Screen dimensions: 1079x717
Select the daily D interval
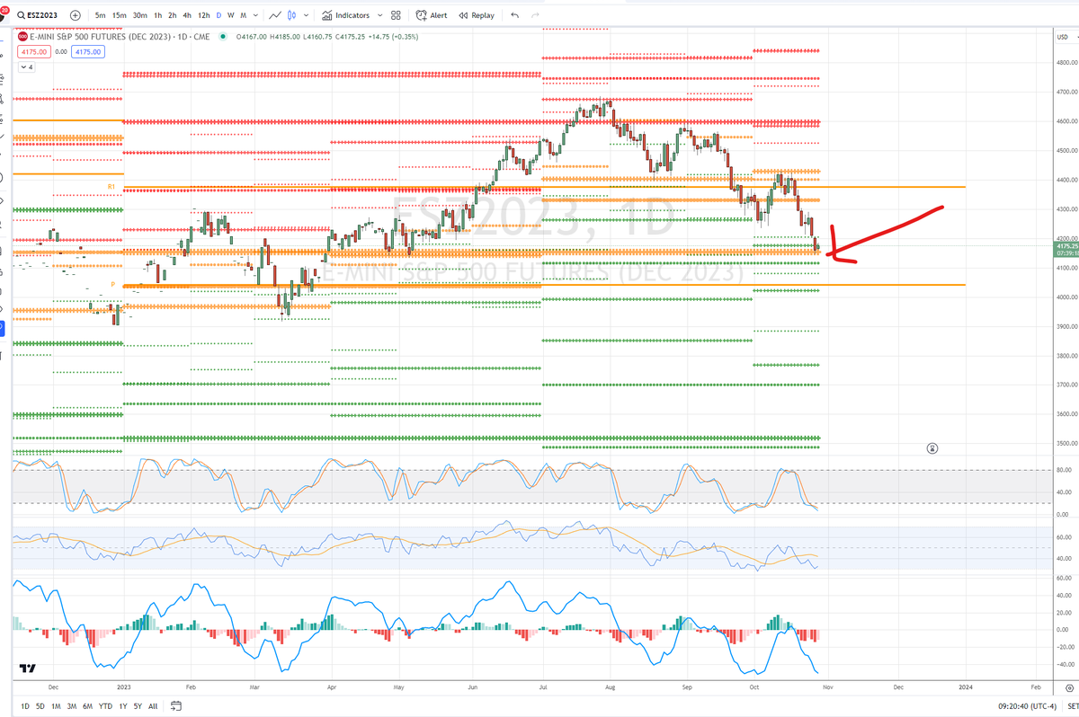pos(218,15)
